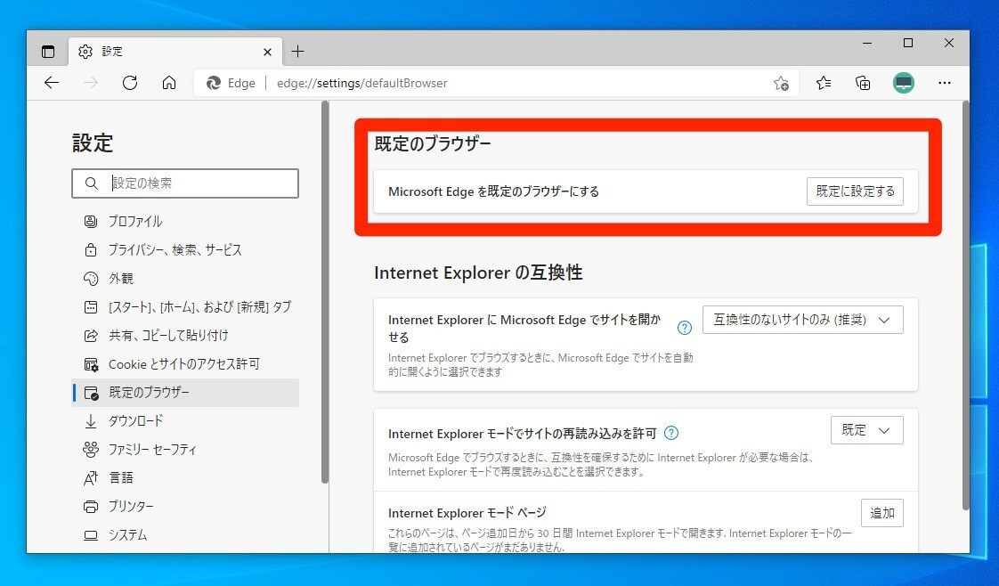Click the magnifier icon in search box
999x586 pixels.
(92, 183)
